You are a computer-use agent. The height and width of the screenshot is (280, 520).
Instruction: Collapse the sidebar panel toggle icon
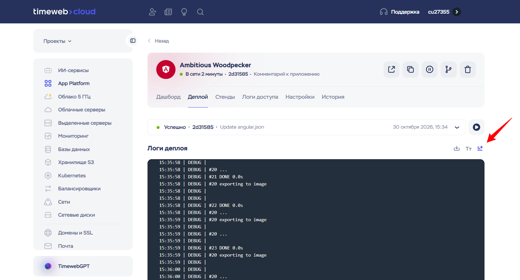coord(133,41)
